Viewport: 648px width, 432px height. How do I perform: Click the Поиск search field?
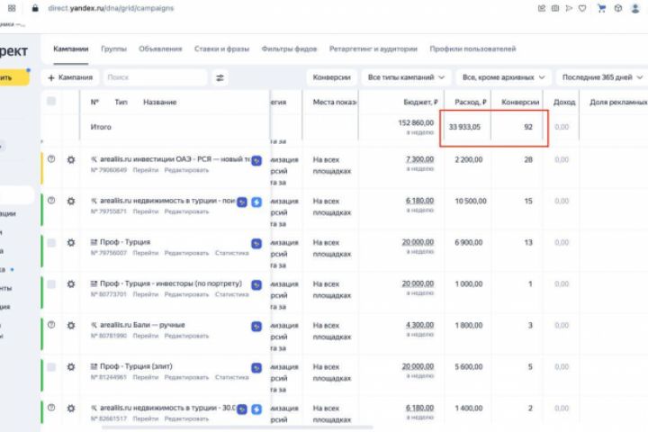[156, 77]
